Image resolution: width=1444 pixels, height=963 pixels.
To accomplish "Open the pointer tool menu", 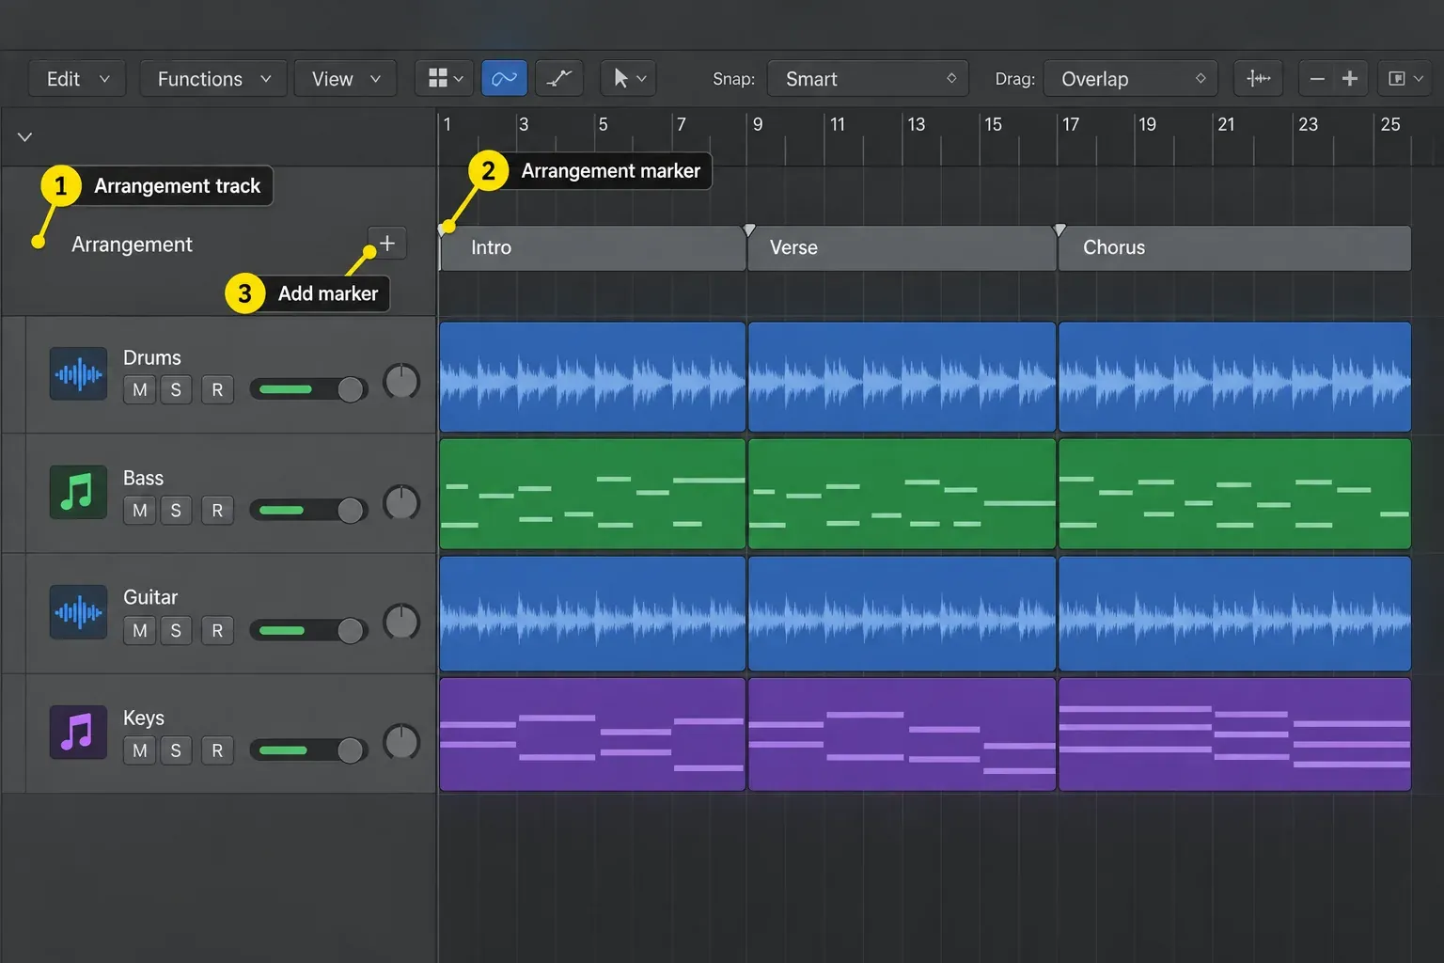I will click(628, 79).
